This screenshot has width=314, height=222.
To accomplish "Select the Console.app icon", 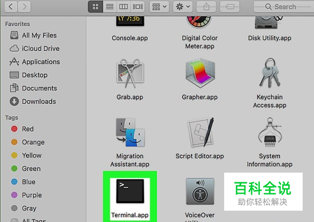I will tap(130, 21).
